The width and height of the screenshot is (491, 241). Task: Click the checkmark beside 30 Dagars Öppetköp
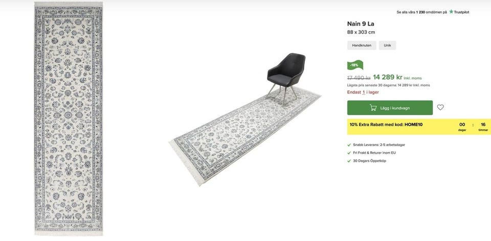(349, 161)
